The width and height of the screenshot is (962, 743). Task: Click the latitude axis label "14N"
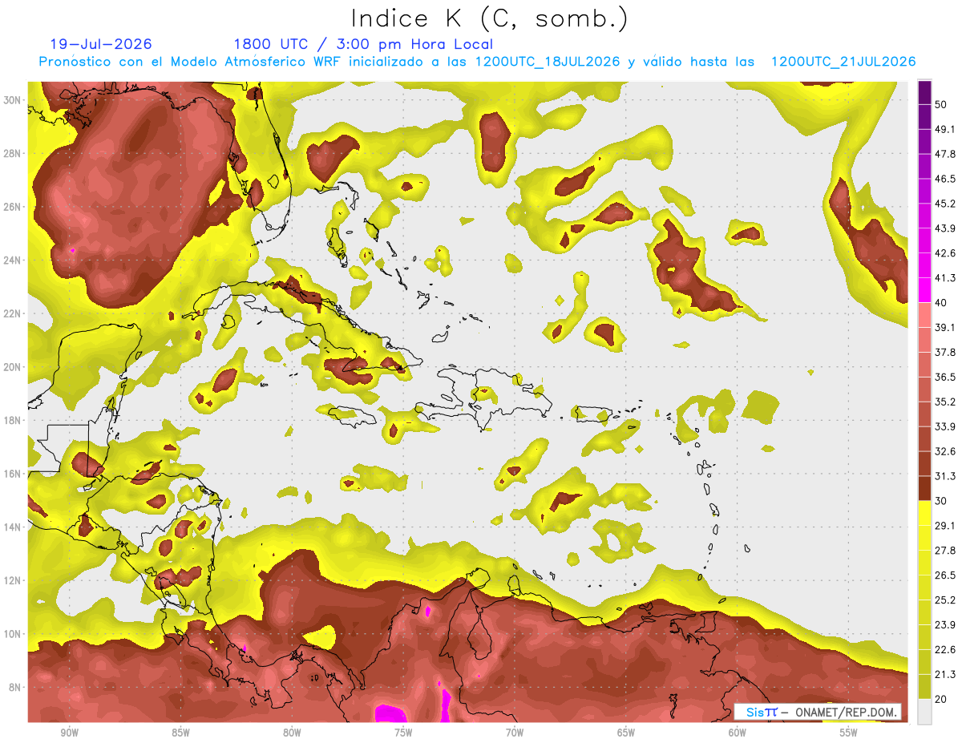(x=12, y=527)
